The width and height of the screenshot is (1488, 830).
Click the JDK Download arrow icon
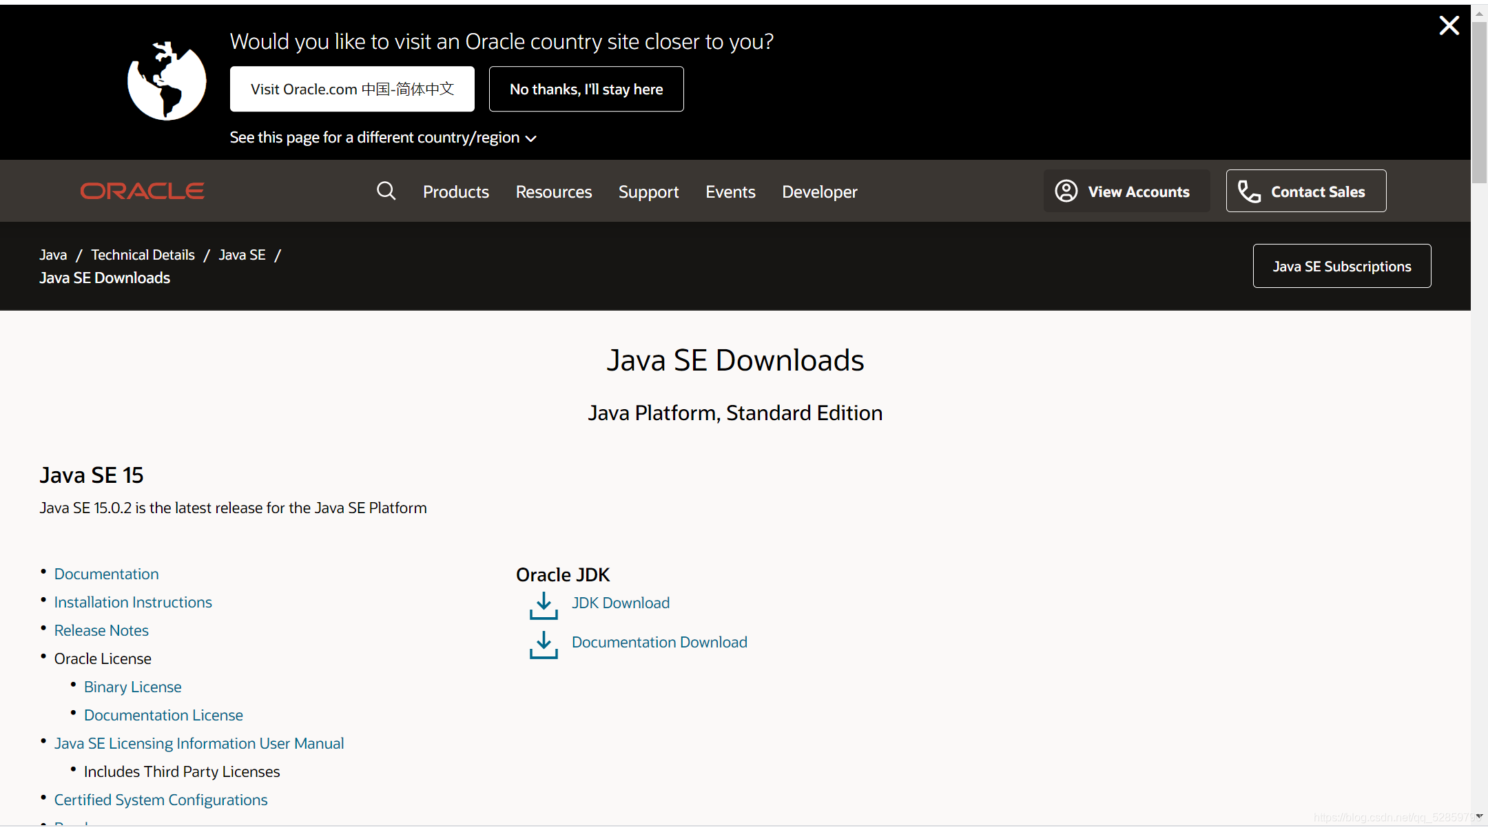pos(544,605)
